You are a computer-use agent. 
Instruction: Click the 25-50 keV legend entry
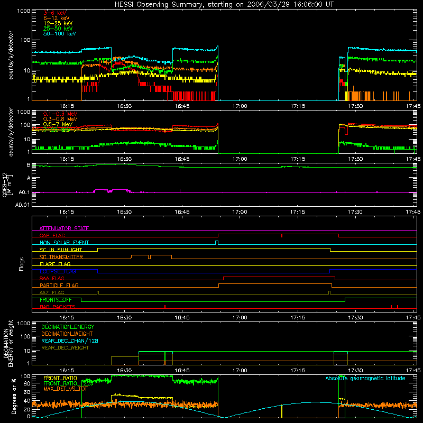pos(58,29)
